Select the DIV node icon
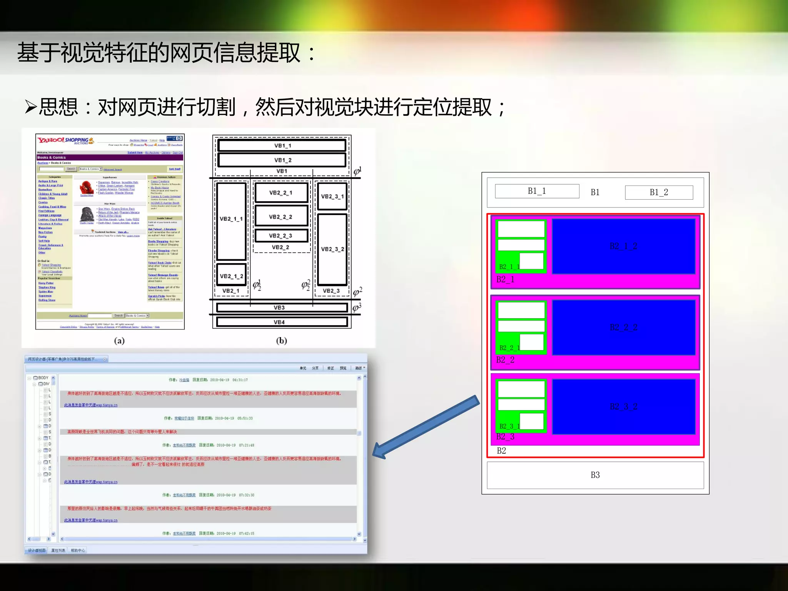This screenshot has height=591, width=788. click(40, 384)
